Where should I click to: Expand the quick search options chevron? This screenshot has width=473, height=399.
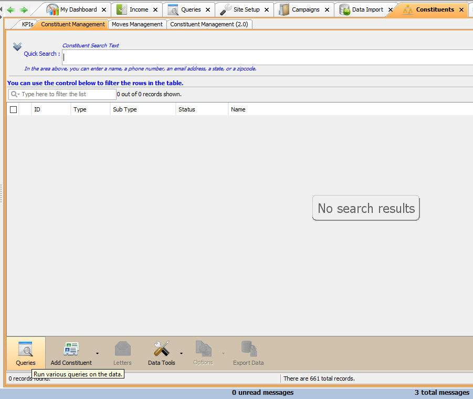17,46
